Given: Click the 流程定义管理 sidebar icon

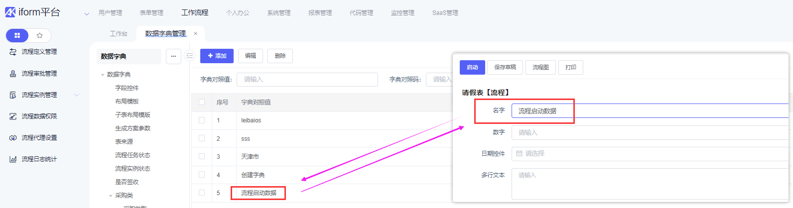Looking at the screenshot, I should tap(13, 52).
